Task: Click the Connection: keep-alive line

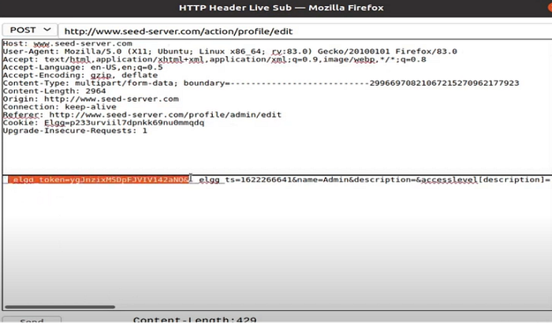Action: tap(59, 107)
